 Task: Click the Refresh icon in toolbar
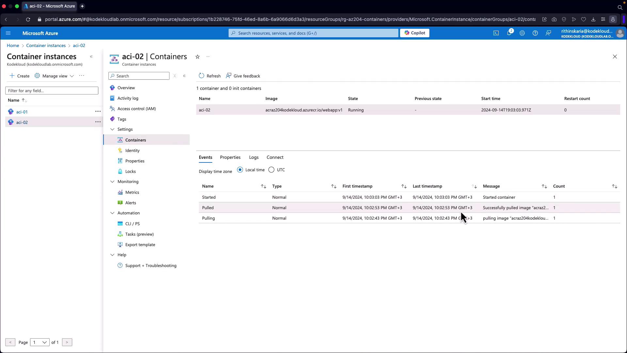click(x=201, y=76)
